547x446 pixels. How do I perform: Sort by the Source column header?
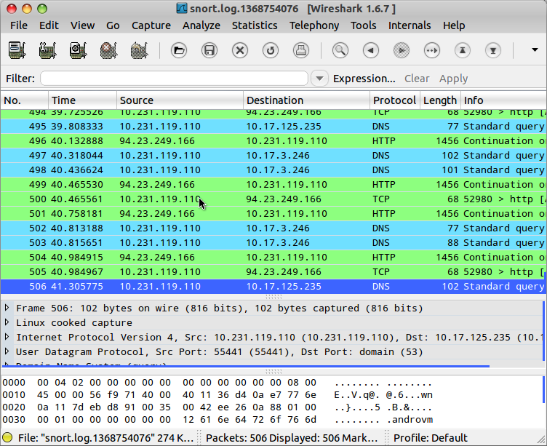tap(180, 100)
